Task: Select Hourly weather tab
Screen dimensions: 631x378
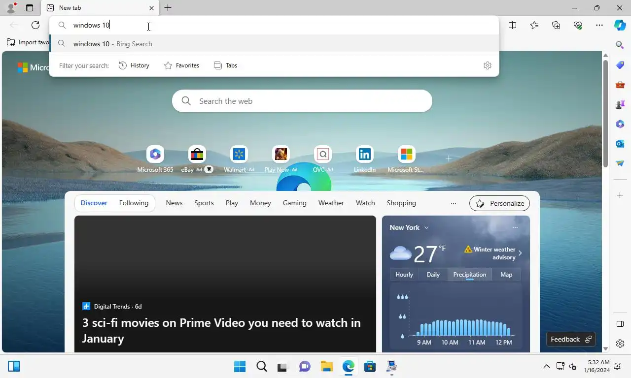Action: (x=404, y=275)
